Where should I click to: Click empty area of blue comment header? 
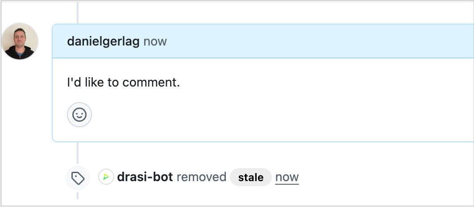click(x=312, y=41)
